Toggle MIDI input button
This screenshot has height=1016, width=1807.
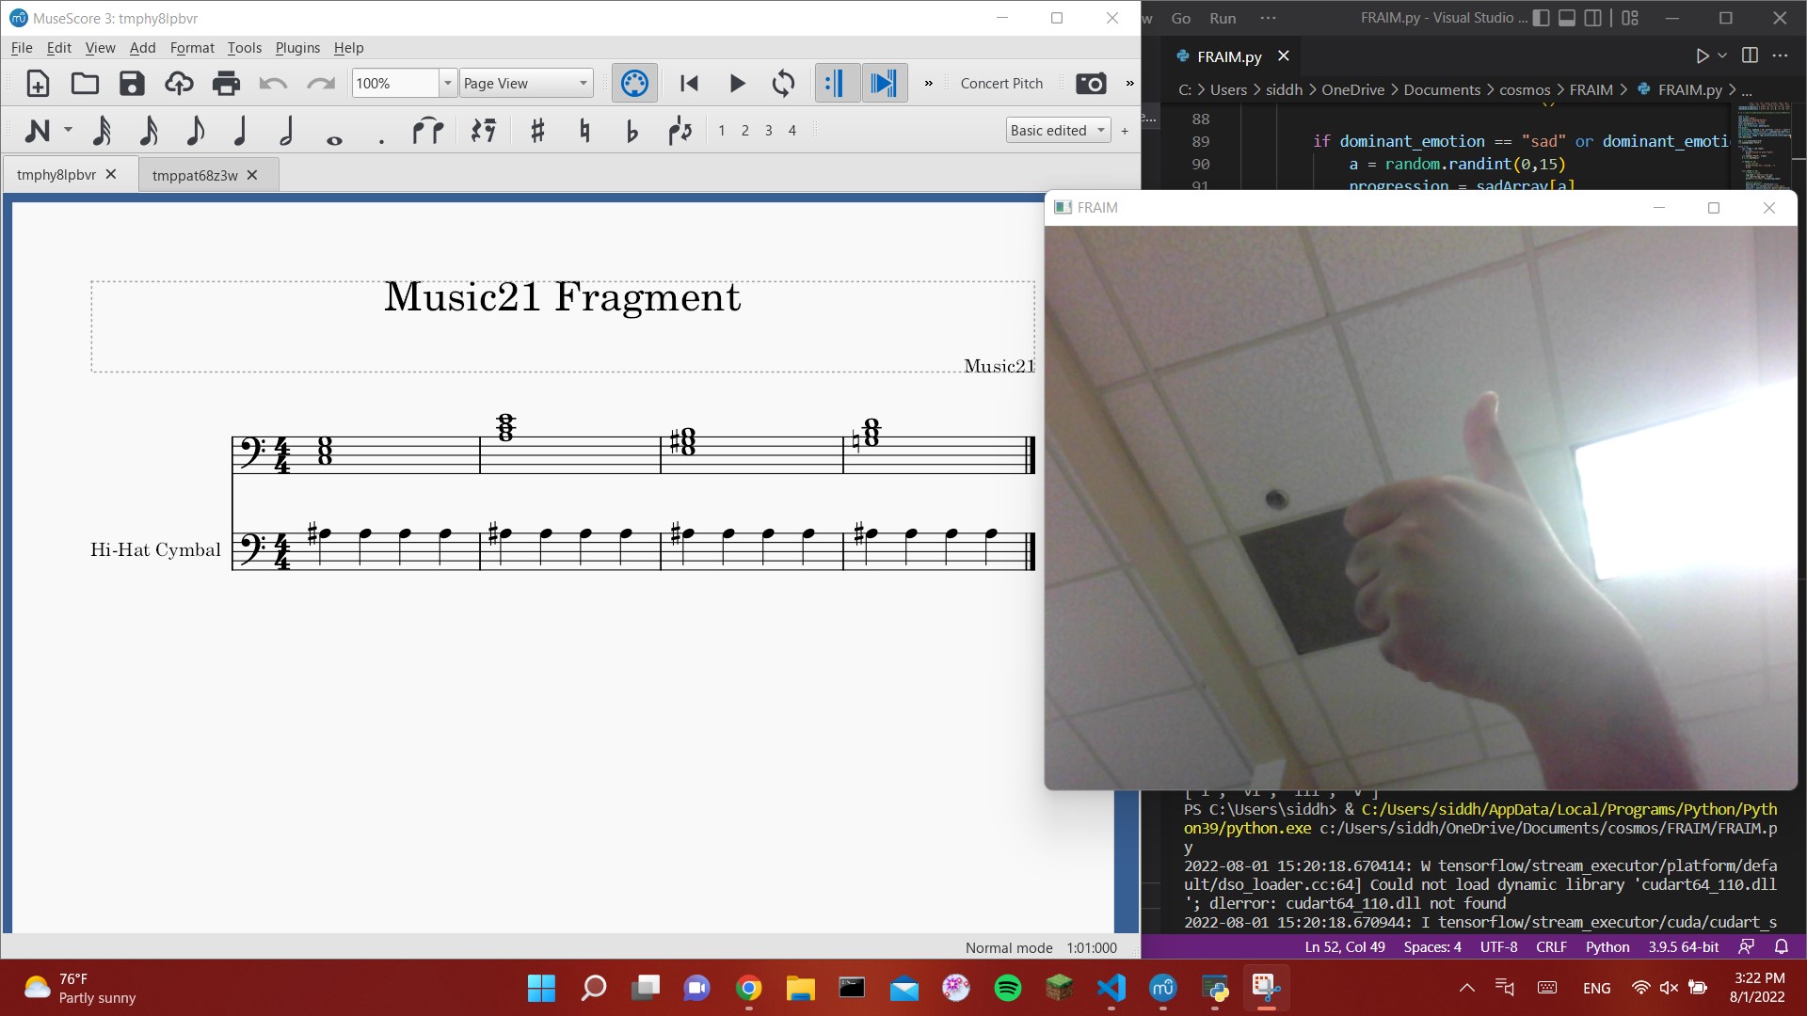[x=634, y=84]
